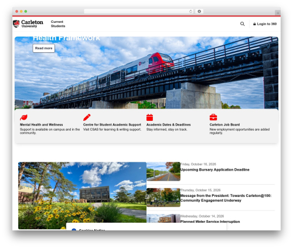293x248 pixels.
Task: Click the Read more button
Action: pyautogui.click(x=43, y=48)
